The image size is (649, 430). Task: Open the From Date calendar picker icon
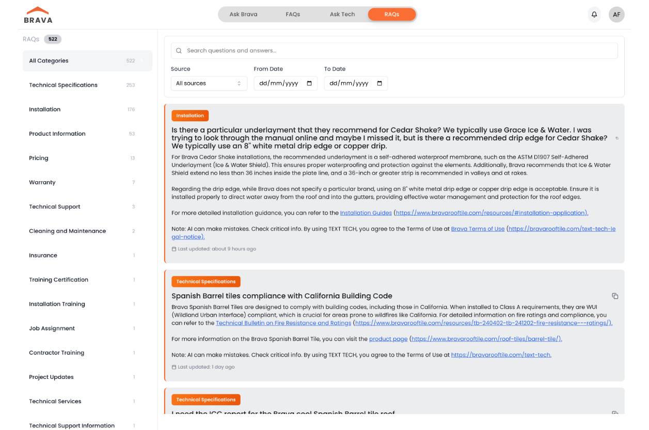click(309, 84)
